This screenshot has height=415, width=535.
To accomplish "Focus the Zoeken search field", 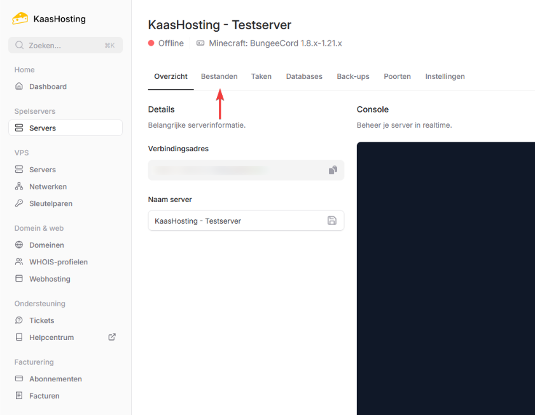I will pos(65,45).
